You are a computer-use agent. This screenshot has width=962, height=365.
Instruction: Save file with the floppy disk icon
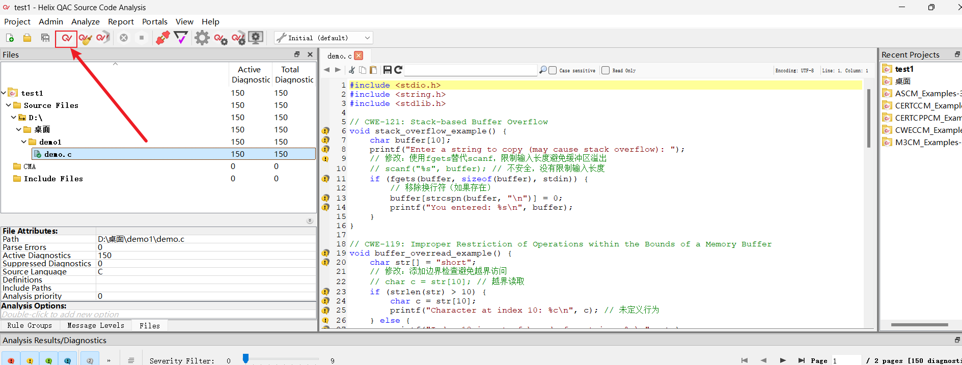(388, 70)
